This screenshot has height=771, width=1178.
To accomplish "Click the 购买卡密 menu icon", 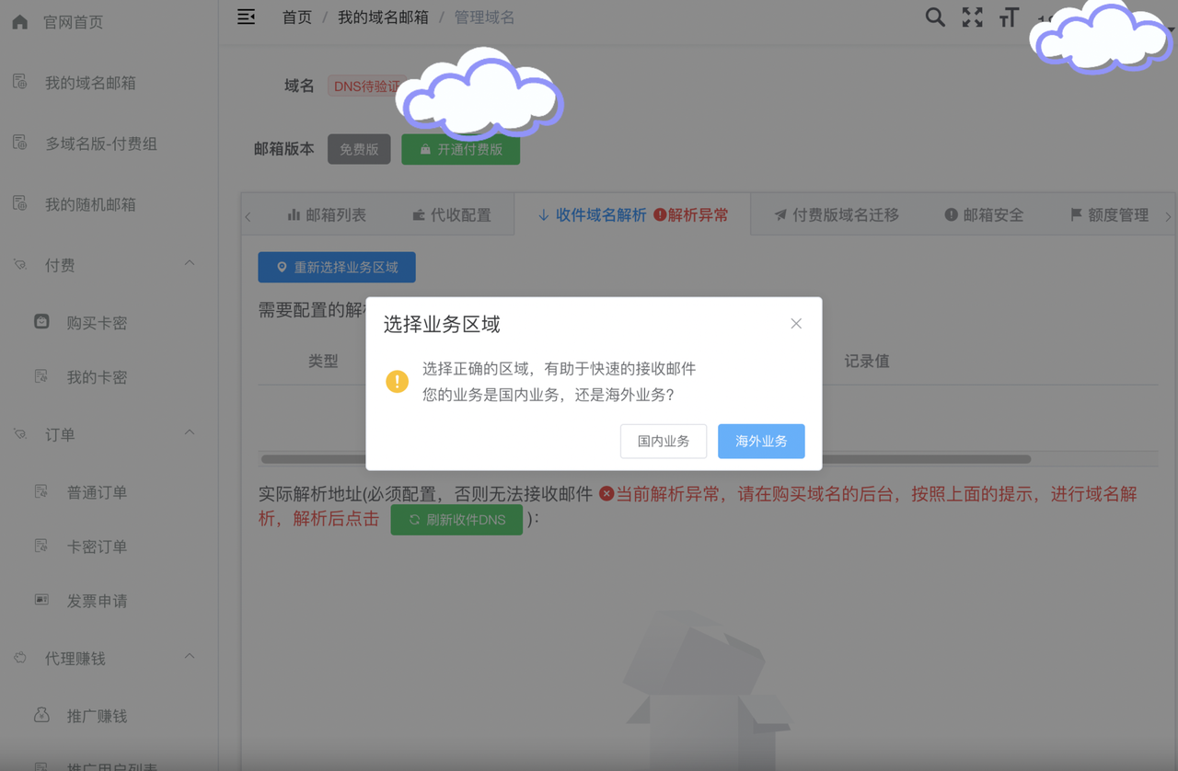I will click(x=41, y=322).
